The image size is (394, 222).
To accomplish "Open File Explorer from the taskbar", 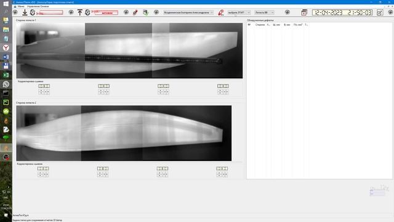I will (6, 30).
